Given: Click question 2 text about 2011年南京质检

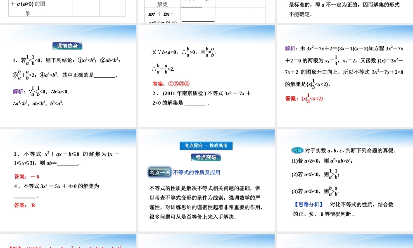Looking at the screenshot, I should (202, 98).
